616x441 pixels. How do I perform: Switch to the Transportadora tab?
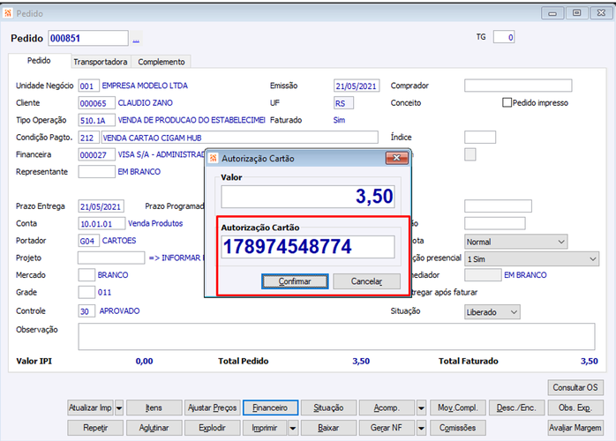coord(101,62)
